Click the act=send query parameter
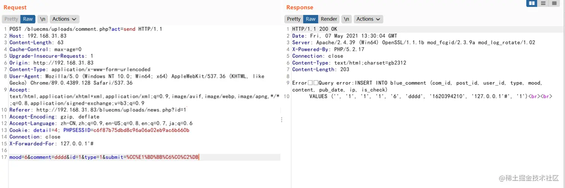 pos(123,29)
